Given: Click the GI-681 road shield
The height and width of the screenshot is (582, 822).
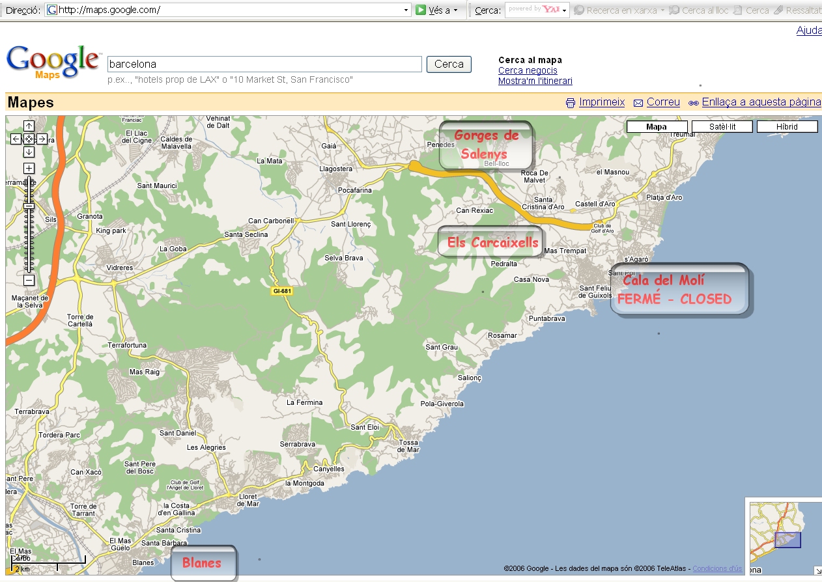Looking at the screenshot, I should [282, 291].
